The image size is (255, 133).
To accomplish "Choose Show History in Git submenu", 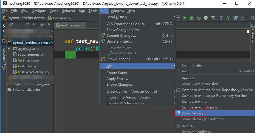I will pos(215,113).
